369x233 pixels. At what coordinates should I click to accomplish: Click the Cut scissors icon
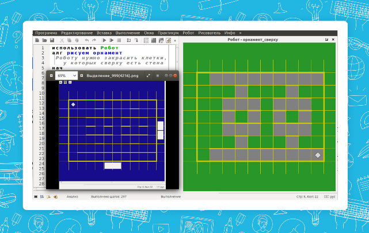(61, 41)
